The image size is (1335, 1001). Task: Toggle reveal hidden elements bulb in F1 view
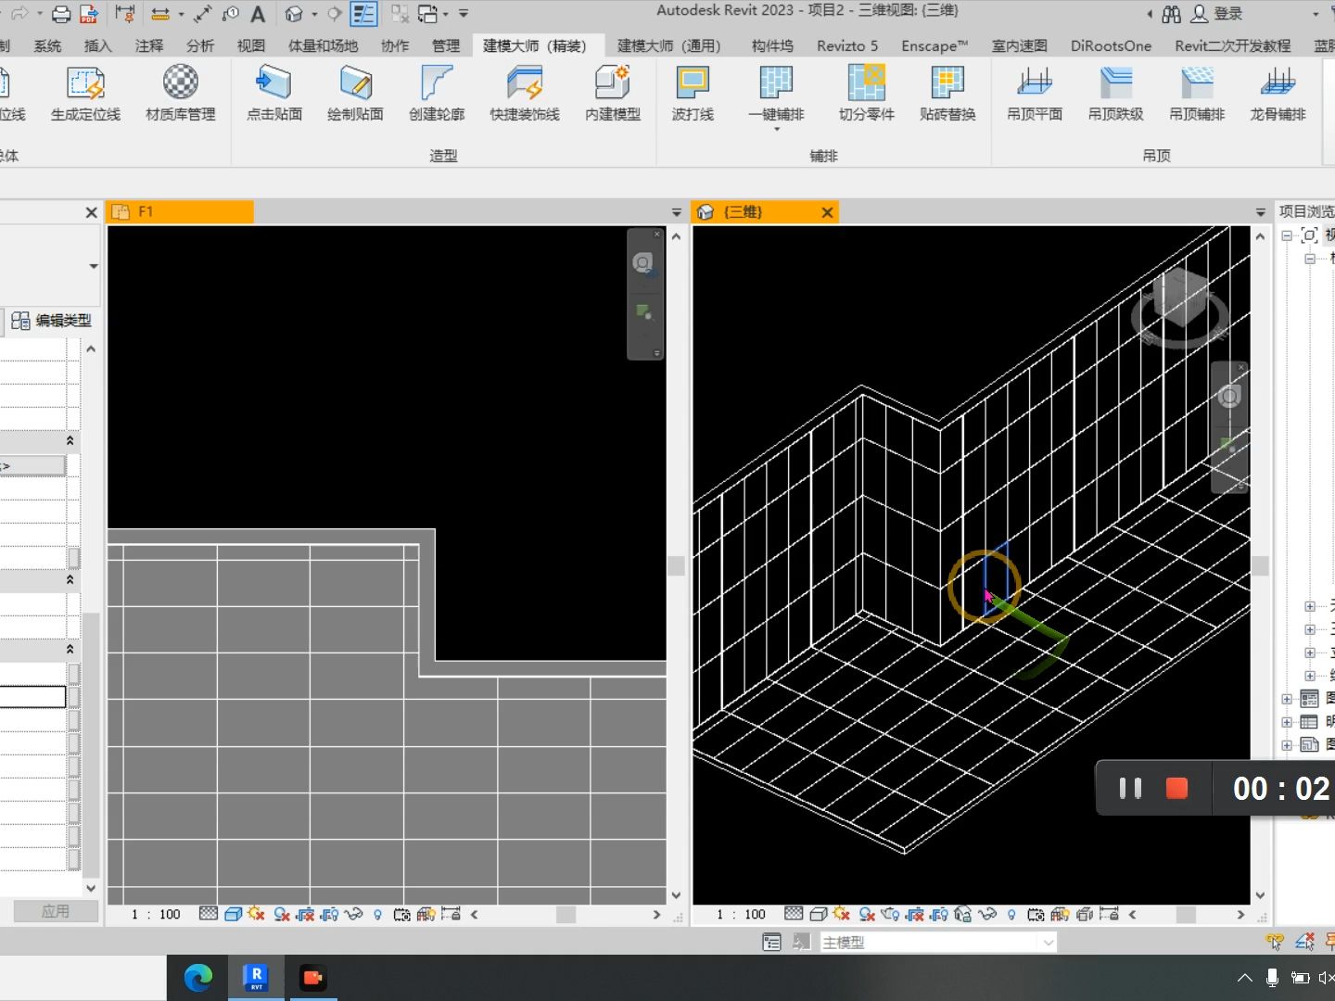(x=377, y=914)
